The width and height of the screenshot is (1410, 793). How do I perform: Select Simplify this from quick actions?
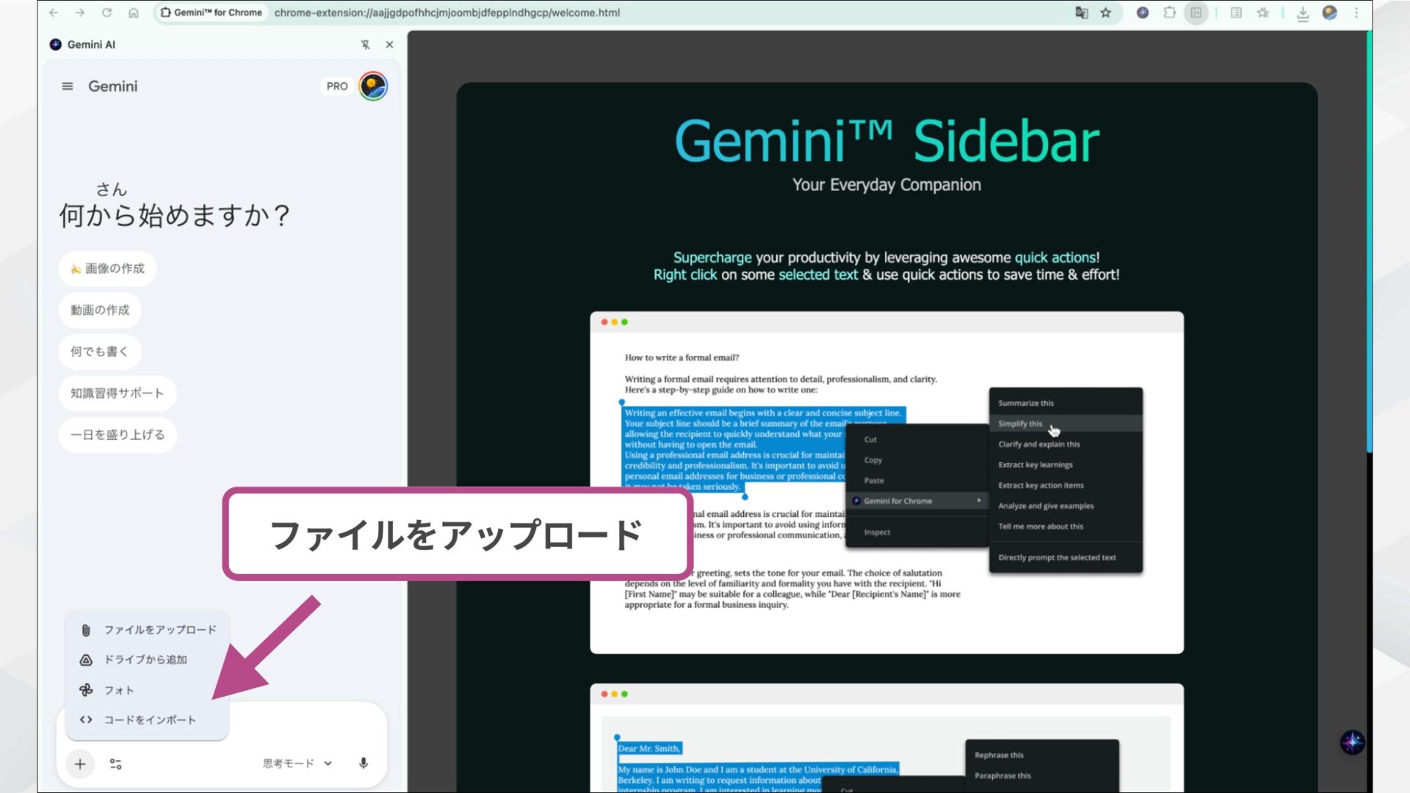[1019, 424]
